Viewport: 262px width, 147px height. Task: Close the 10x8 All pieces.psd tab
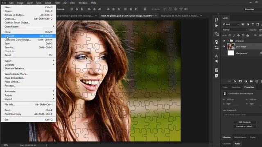point(156,16)
